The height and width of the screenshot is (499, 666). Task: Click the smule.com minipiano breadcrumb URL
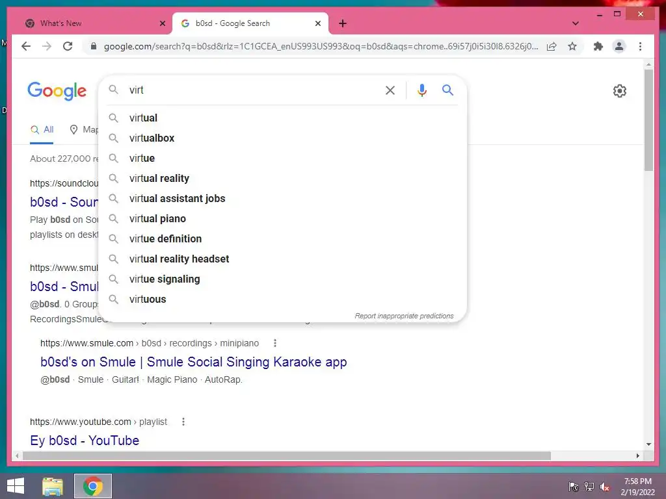click(150, 343)
